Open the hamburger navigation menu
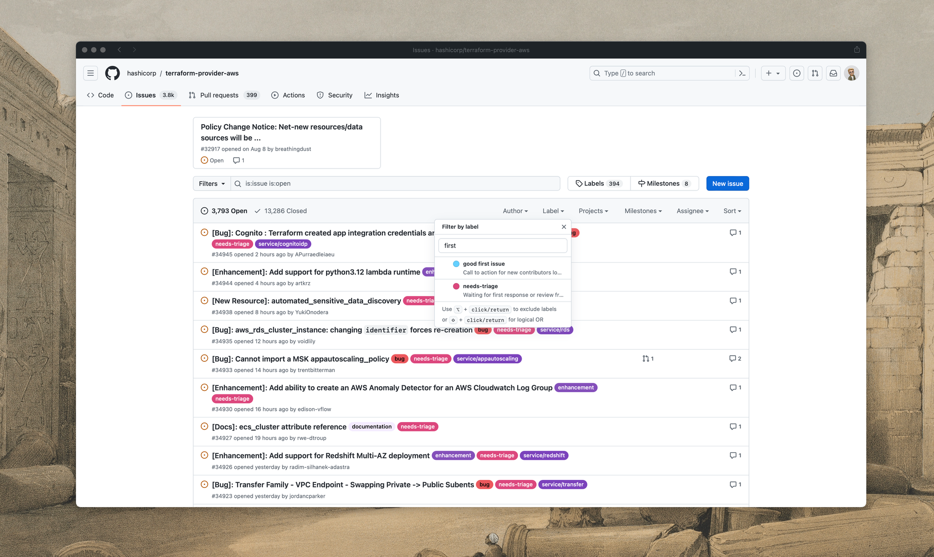Viewport: 934px width, 557px height. (x=91, y=73)
